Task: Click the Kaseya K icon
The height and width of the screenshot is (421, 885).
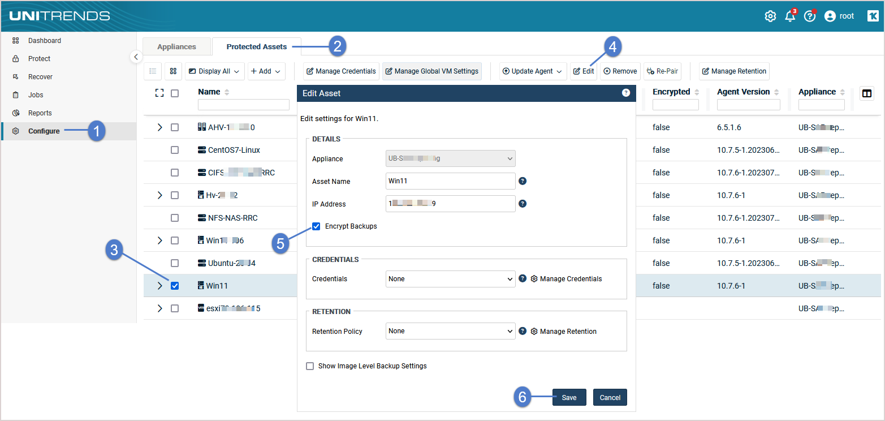Action: (x=873, y=16)
